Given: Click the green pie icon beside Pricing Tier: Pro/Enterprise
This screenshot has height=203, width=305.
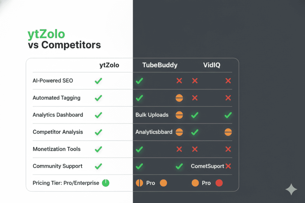Looking at the screenshot, I should coord(106,183).
